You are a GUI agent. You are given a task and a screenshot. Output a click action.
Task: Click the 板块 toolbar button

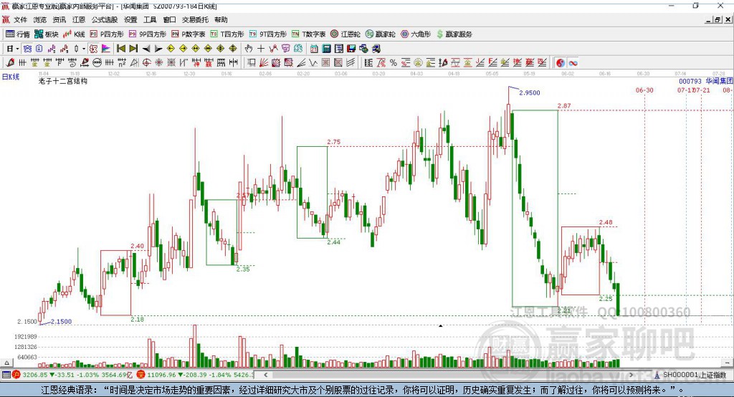(x=47, y=34)
